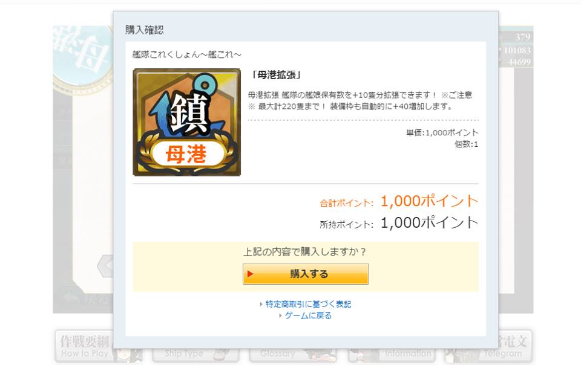Screen dimensions: 581x365
Task: Return to game via ゲームに戻る link
Action: pos(308,315)
